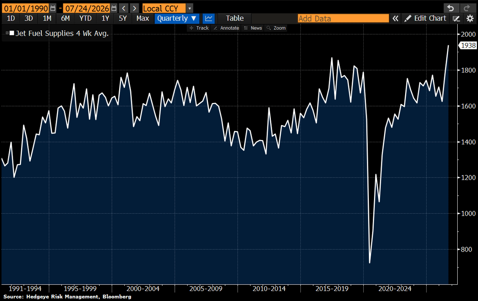Click the 1600 y-axis label
The image size is (478, 301).
tap(469, 106)
